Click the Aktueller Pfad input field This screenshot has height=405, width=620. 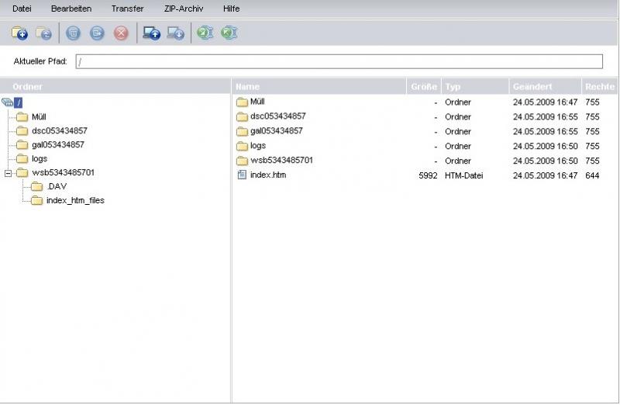click(339, 62)
